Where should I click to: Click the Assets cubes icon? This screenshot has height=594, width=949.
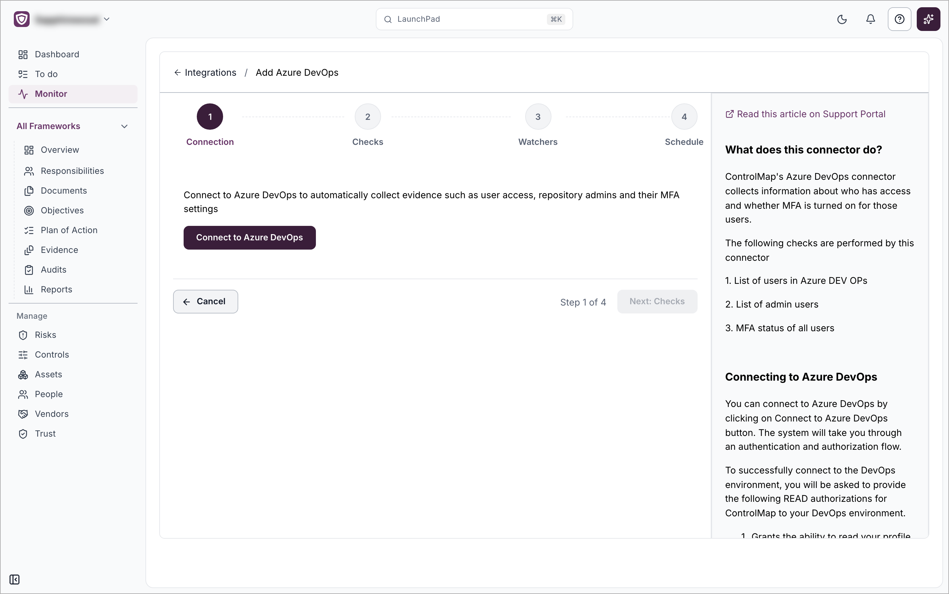23,375
